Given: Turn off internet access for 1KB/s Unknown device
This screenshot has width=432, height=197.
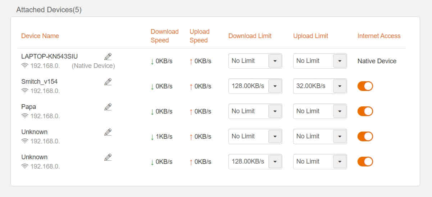Looking at the screenshot, I should click(x=365, y=137).
